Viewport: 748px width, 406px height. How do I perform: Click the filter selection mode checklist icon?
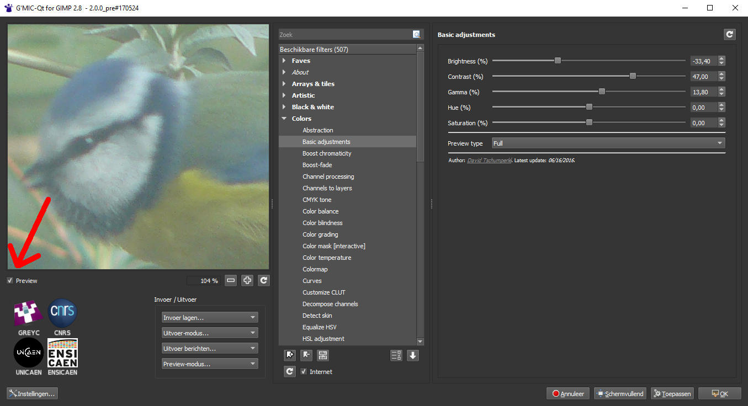pyautogui.click(x=396, y=355)
